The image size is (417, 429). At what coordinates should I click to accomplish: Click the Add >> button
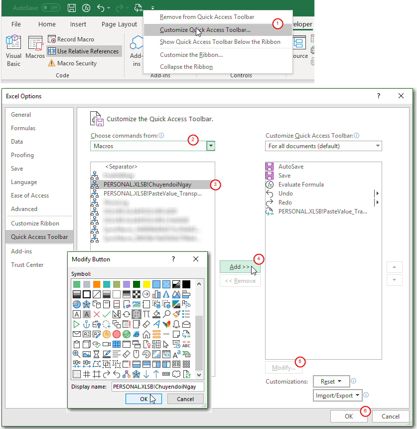240,267
